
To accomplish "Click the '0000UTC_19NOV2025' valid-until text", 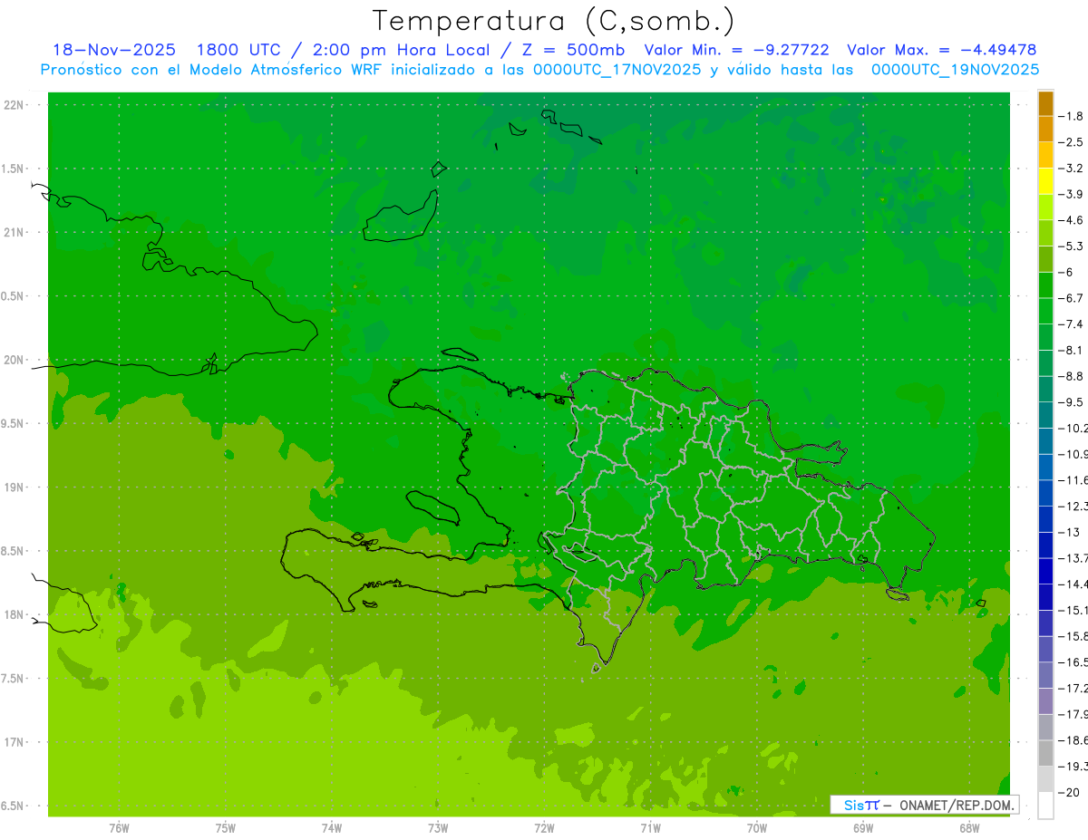I will pyautogui.click(x=956, y=70).
